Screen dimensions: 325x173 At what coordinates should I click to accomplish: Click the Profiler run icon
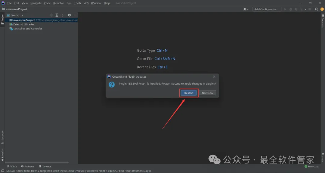(301, 9)
